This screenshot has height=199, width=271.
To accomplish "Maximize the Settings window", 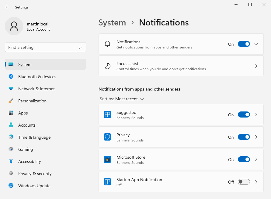I will pos(250,5).
